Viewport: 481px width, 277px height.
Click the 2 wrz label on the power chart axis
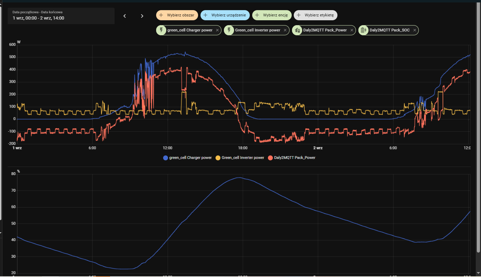point(318,148)
